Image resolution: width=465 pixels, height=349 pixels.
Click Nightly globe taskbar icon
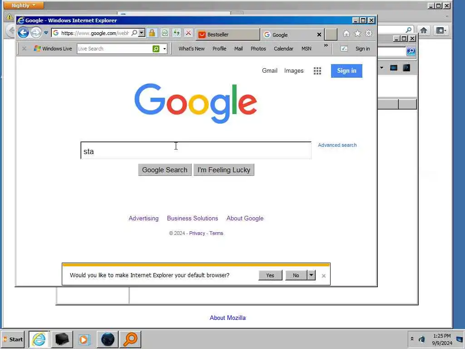pyautogui.click(x=108, y=339)
